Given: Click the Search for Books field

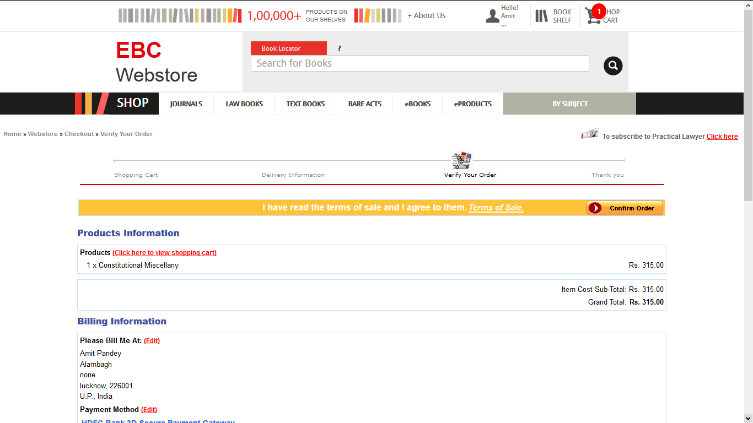Looking at the screenshot, I should point(420,63).
